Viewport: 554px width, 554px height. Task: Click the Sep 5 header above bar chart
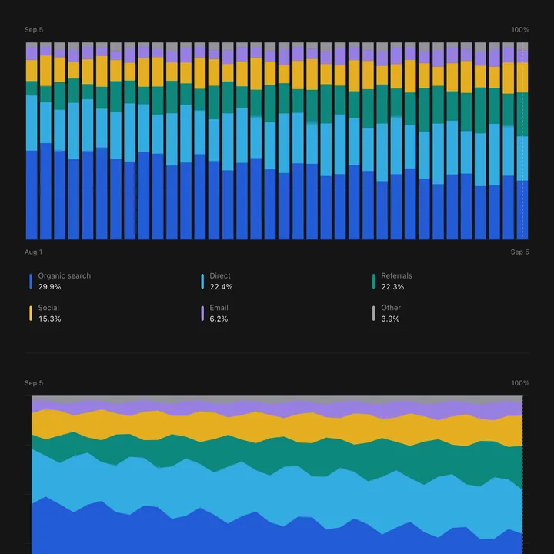point(34,30)
